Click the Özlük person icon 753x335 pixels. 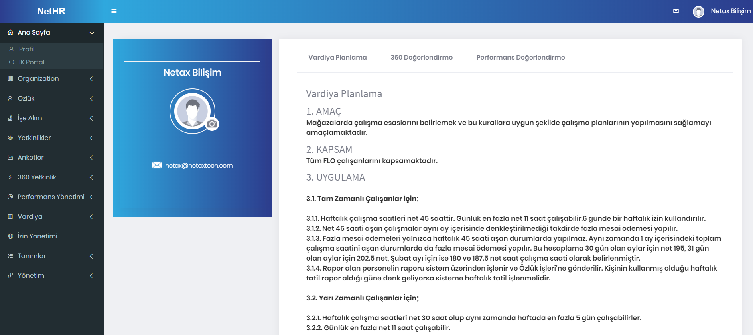click(x=10, y=98)
